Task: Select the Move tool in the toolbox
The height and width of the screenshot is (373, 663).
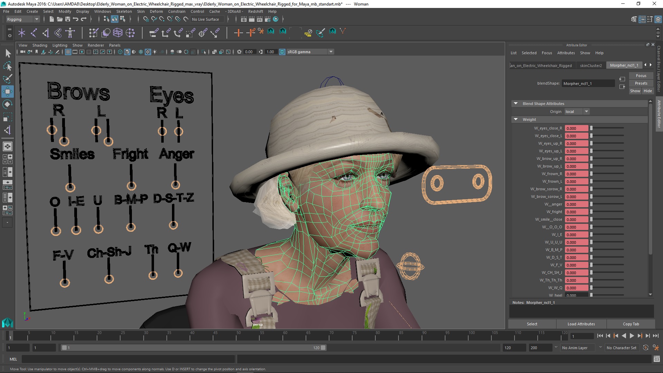Action: (8, 92)
